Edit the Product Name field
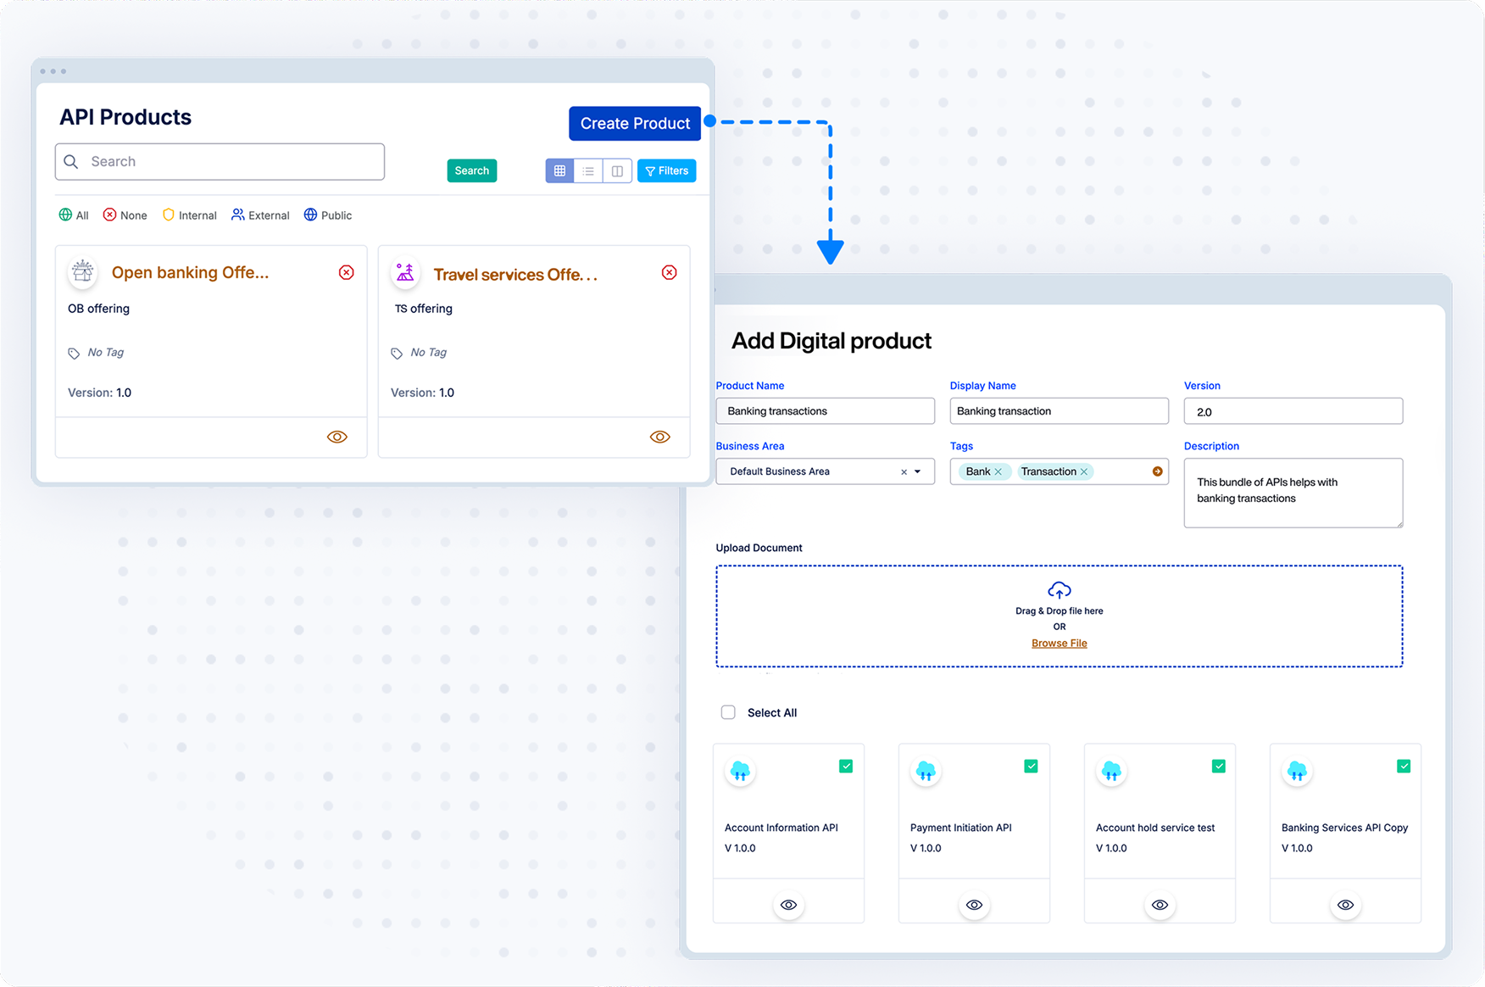 pos(825,411)
